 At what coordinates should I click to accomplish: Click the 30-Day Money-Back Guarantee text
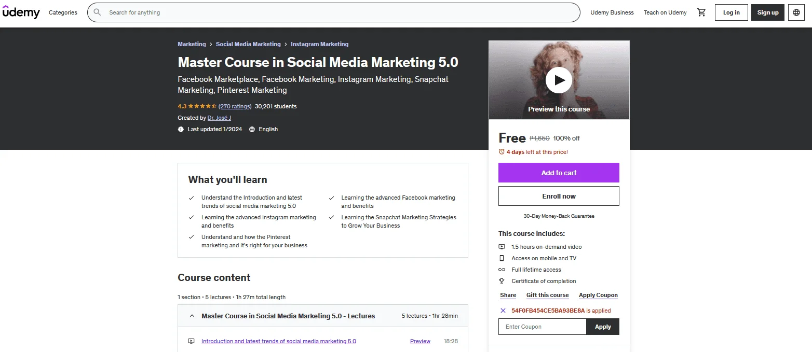559,216
